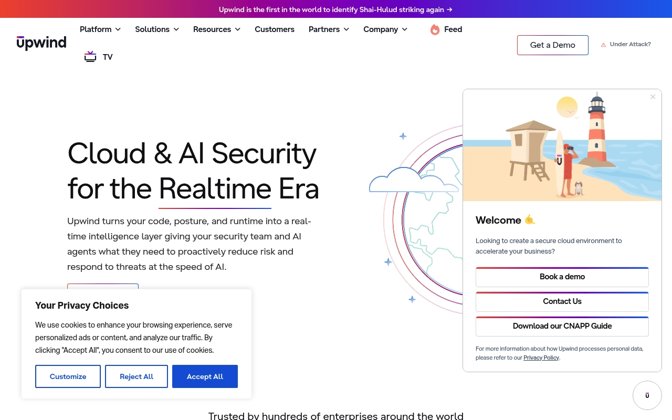Click the lighthouse beach illustration
Screen dimensions: 672x420
[x=562, y=145]
